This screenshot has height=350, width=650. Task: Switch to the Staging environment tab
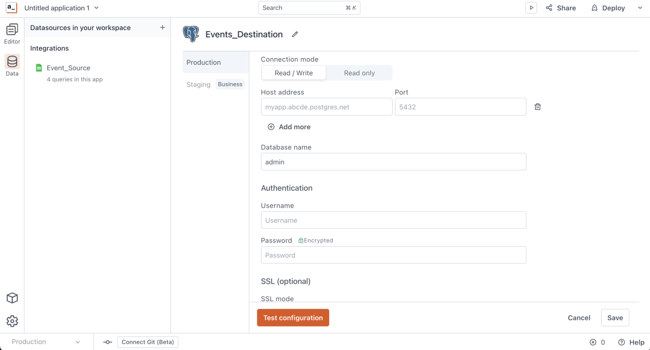198,84
